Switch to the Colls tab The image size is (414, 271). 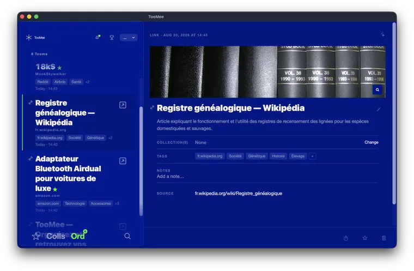coord(56,236)
